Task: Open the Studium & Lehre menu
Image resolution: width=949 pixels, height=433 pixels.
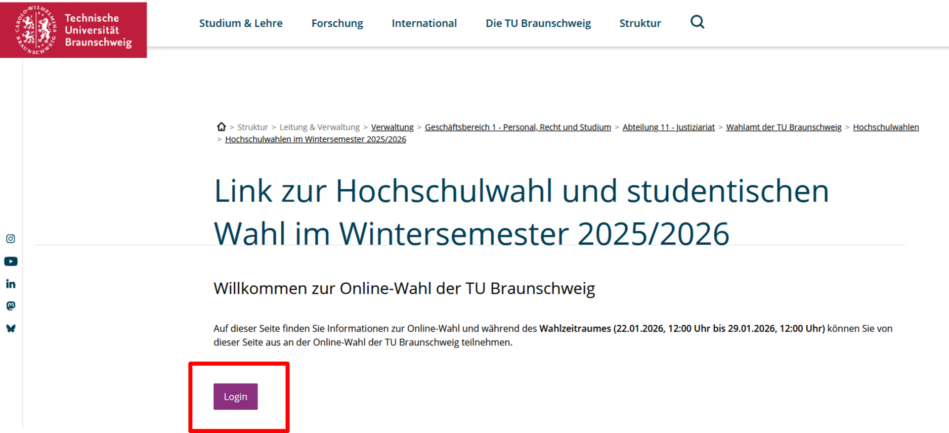Action: click(241, 23)
